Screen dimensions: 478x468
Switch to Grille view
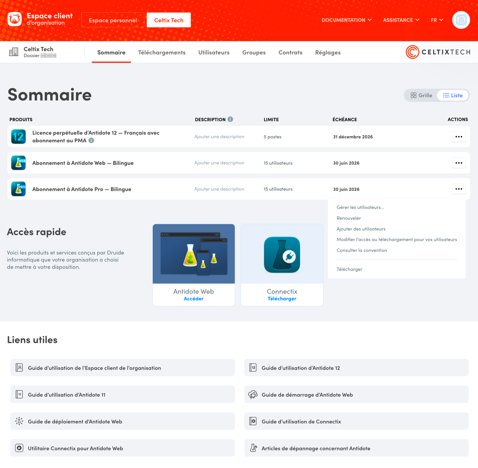[421, 95]
